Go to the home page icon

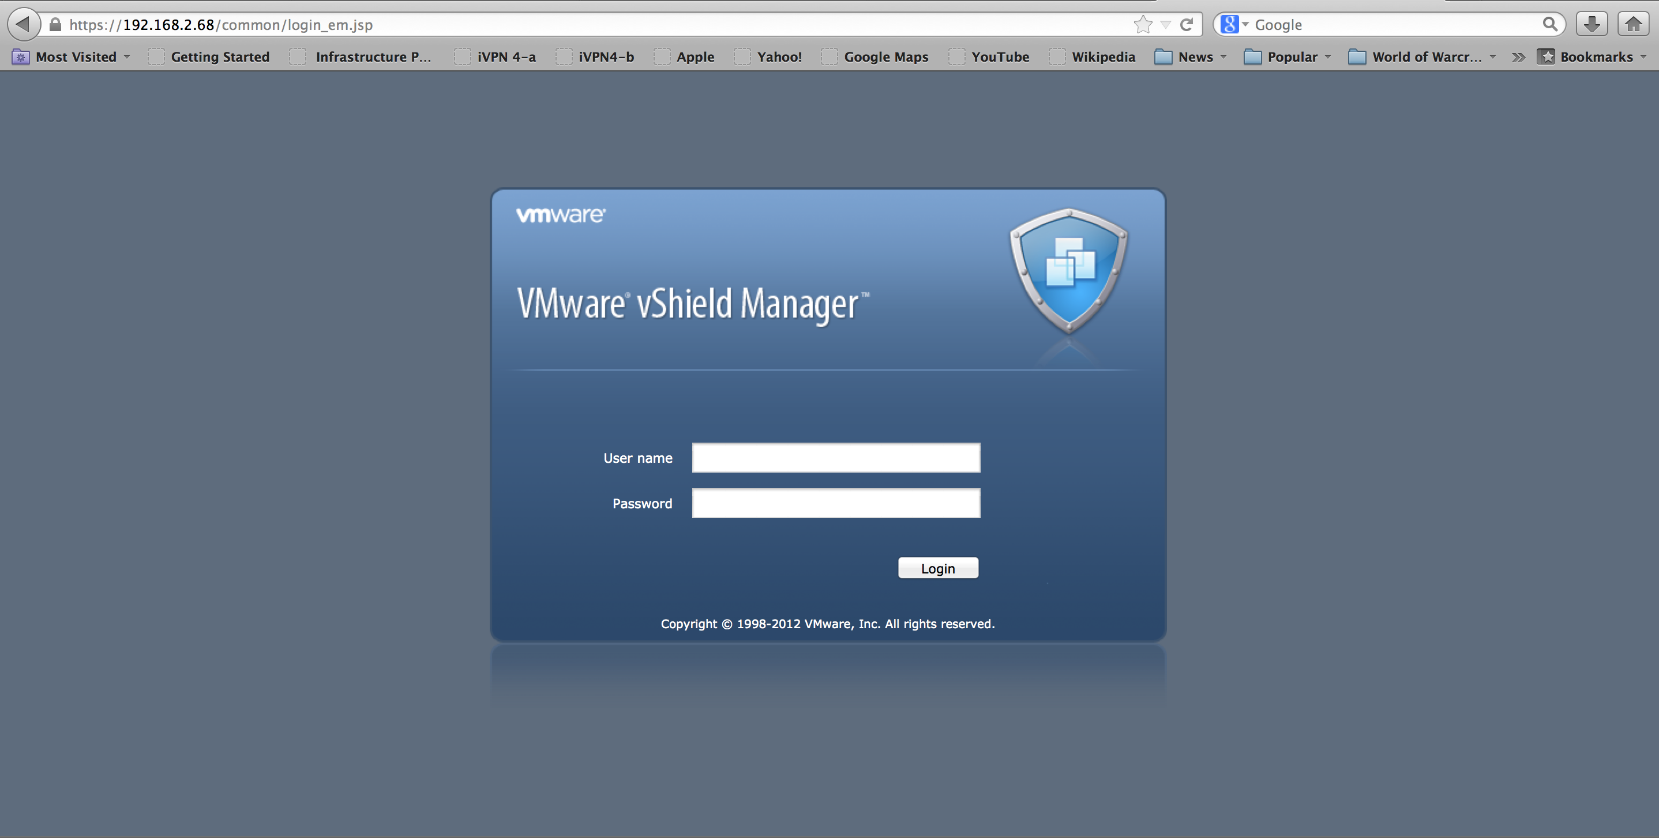[1633, 24]
